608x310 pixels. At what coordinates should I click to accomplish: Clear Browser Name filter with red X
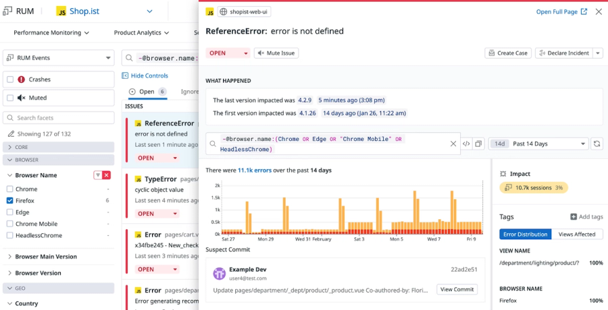tap(107, 175)
